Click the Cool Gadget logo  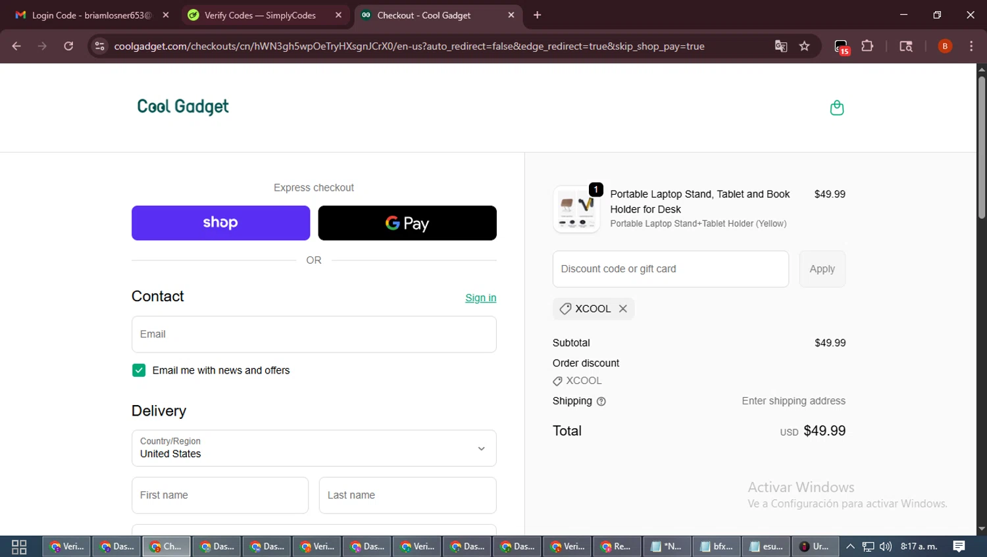click(183, 107)
